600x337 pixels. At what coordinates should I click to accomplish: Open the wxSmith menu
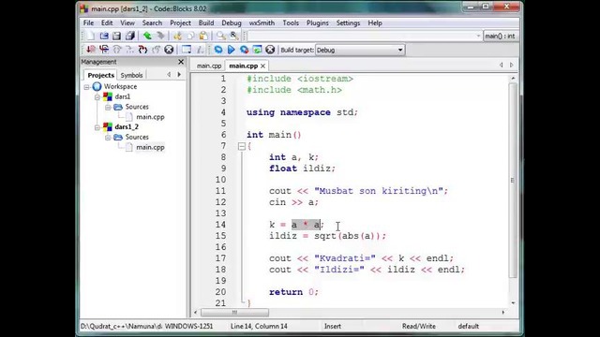pyautogui.click(x=262, y=22)
